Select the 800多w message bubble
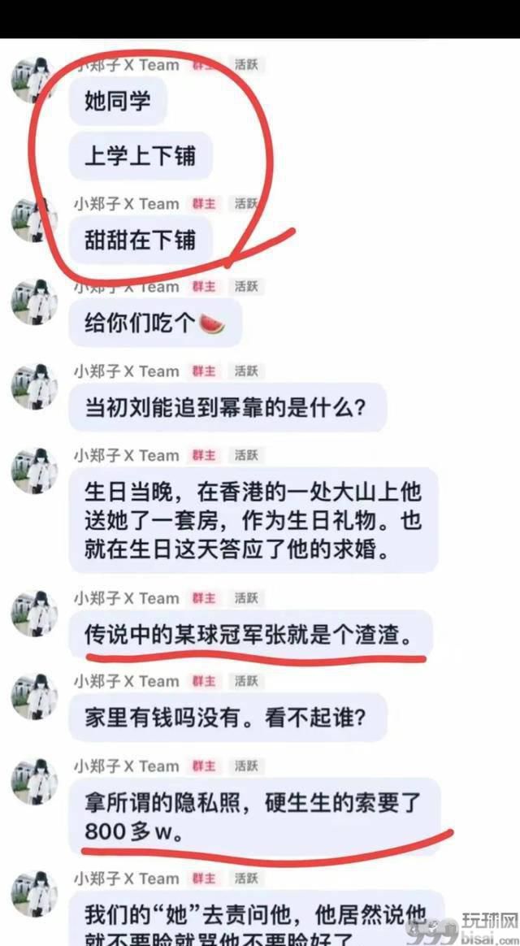The image size is (520, 946). pyautogui.click(x=254, y=816)
